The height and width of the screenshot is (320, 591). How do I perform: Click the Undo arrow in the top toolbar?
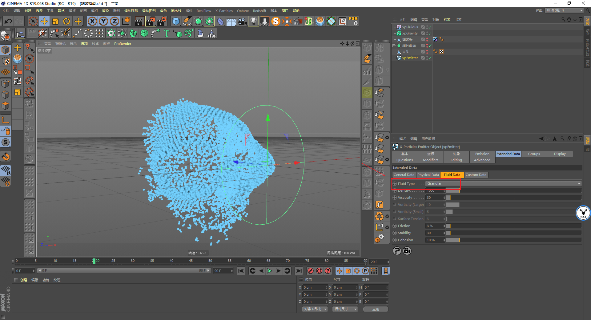point(8,22)
